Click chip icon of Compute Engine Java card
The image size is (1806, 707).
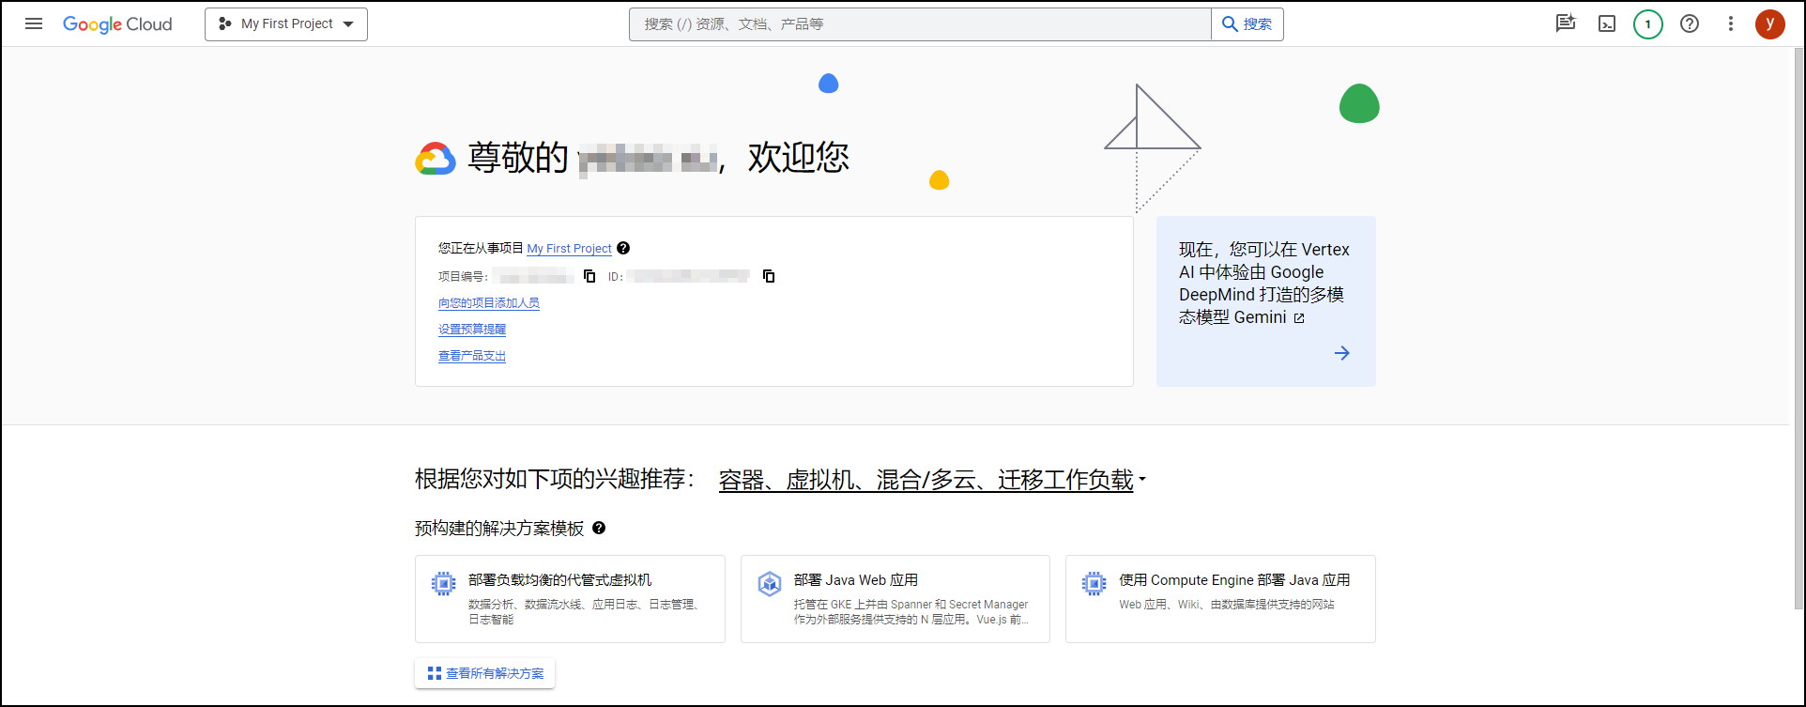pyautogui.click(x=1094, y=584)
